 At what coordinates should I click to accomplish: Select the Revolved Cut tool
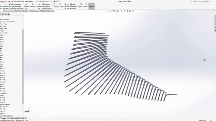pyautogui.click(x=39, y=6)
